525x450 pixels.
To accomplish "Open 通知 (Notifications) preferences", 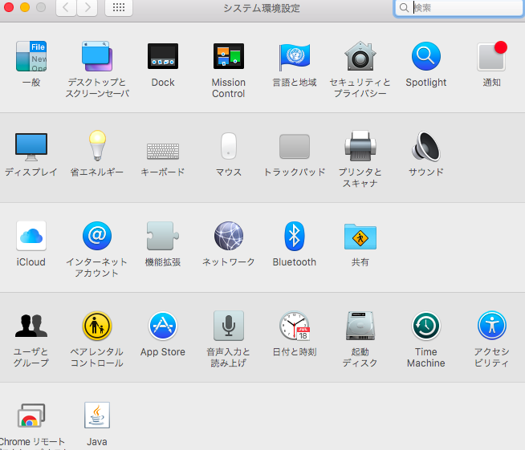I will click(x=491, y=56).
